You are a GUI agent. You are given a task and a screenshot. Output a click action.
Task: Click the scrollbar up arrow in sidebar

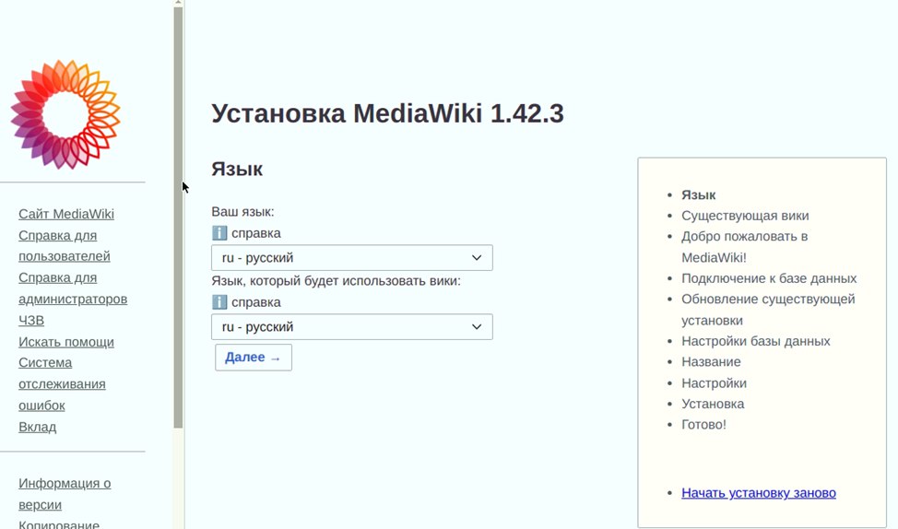tap(178, 3)
